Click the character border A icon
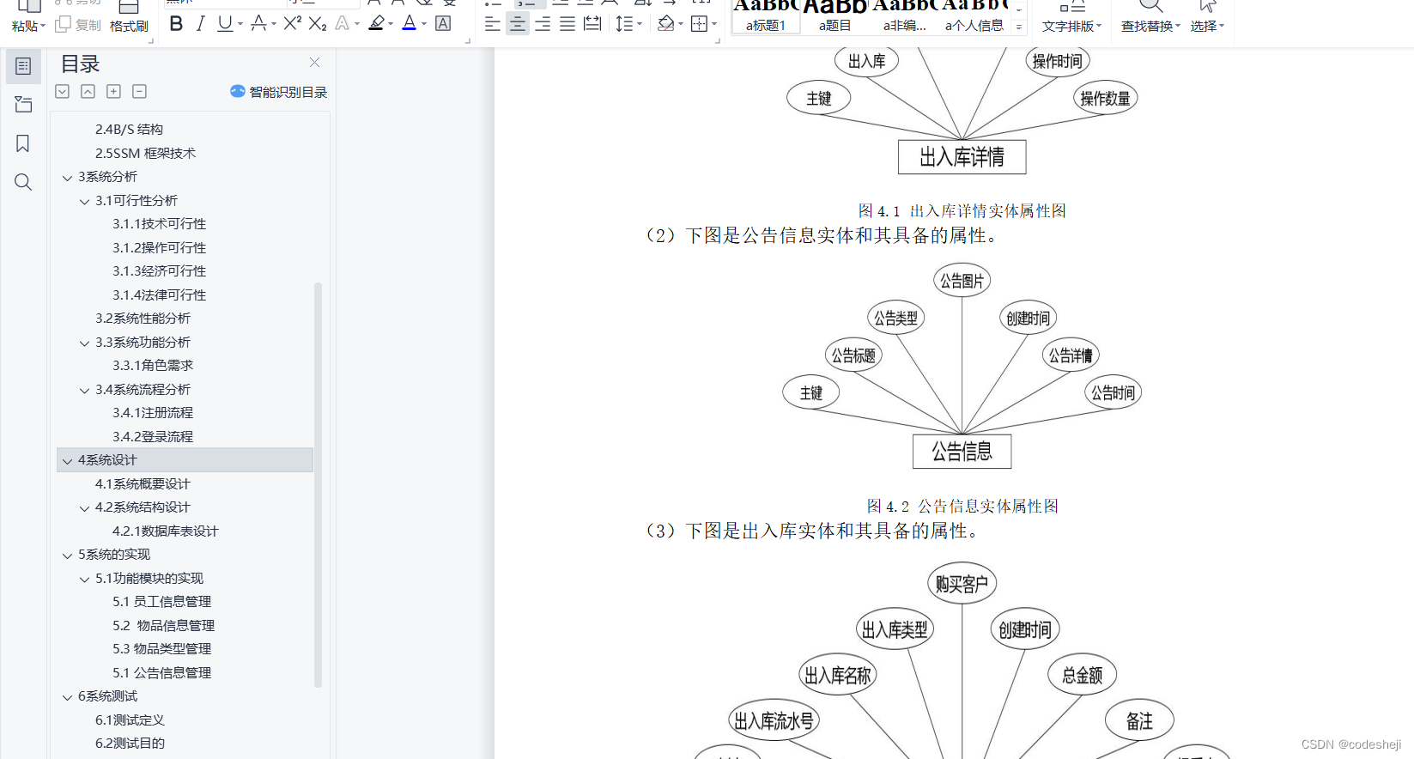Image resolution: width=1414 pixels, height=759 pixels. (x=443, y=24)
